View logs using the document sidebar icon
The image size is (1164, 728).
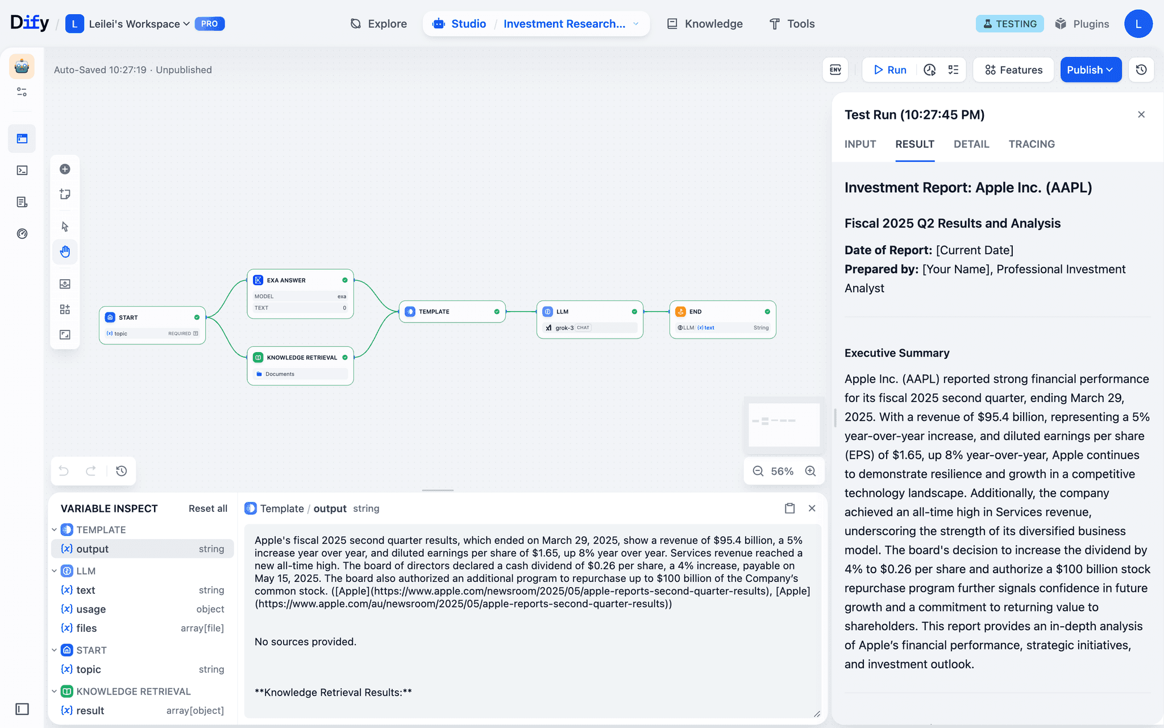point(22,201)
